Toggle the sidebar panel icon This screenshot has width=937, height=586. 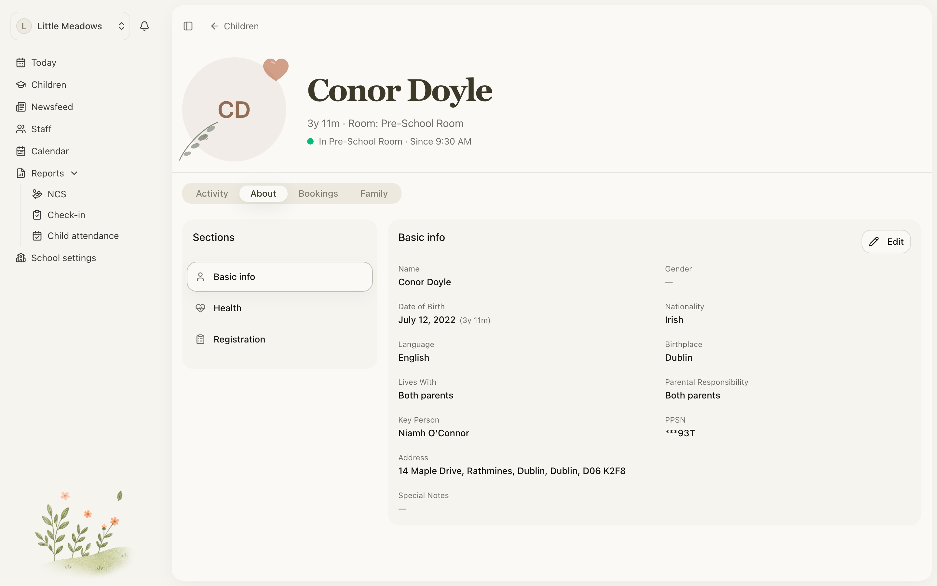[x=188, y=26]
